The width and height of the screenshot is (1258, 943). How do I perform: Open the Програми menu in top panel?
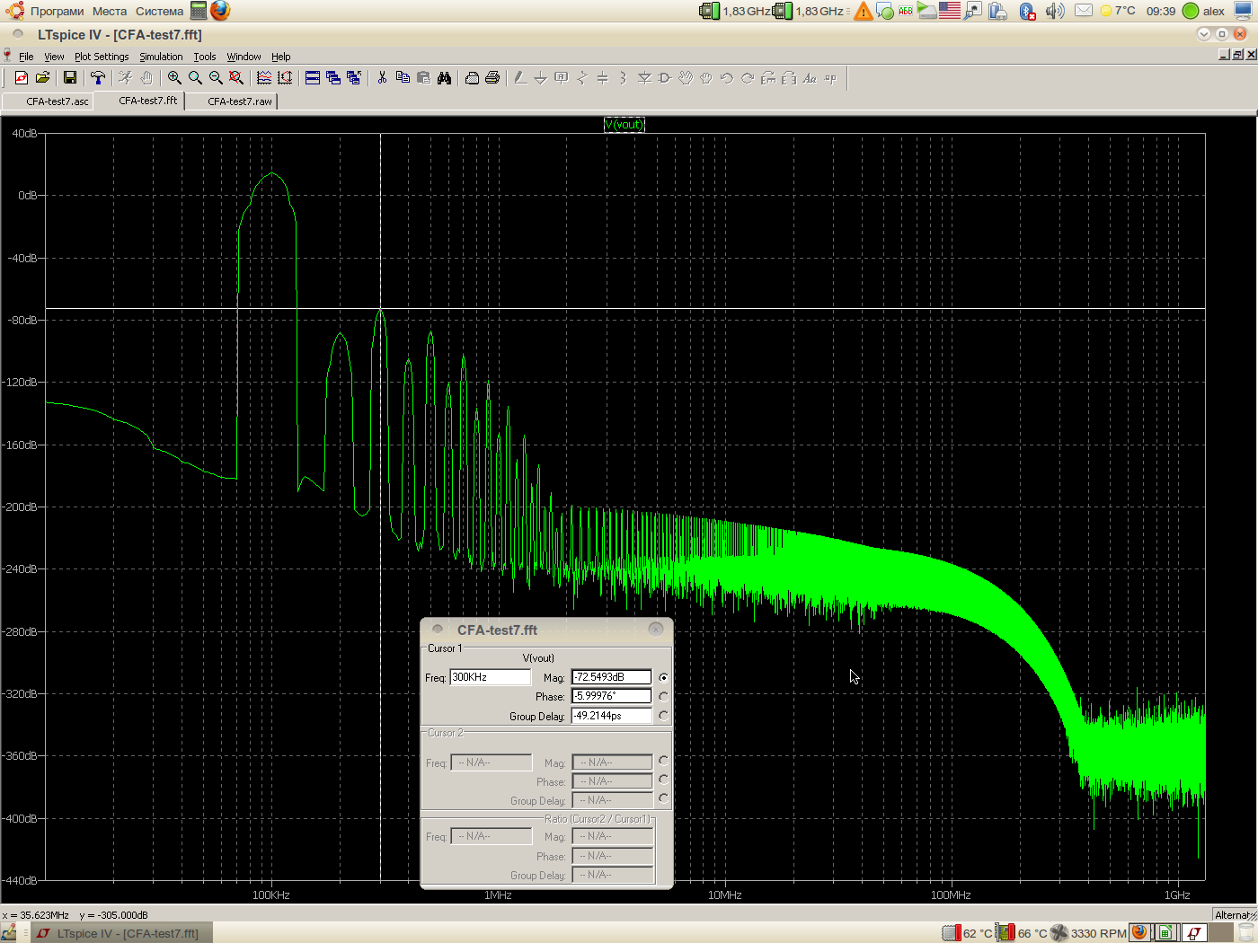pyautogui.click(x=57, y=11)
